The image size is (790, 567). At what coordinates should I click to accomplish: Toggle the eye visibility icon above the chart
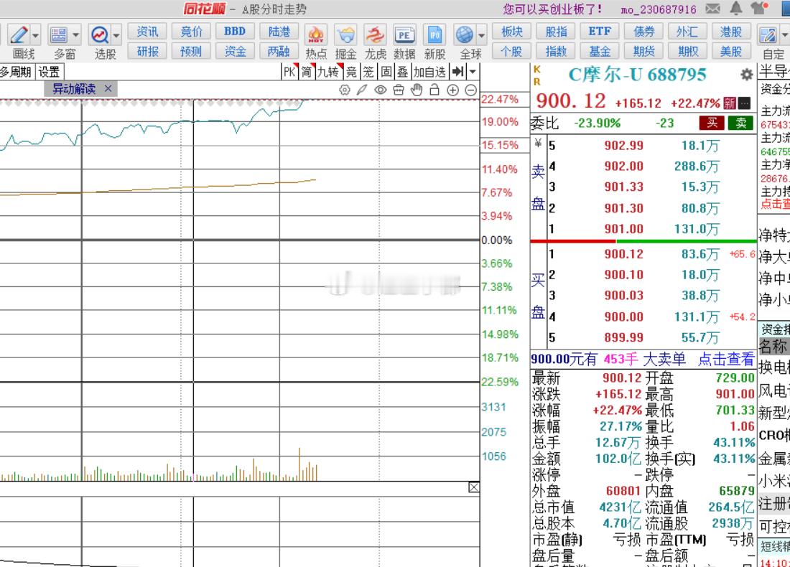381,89
